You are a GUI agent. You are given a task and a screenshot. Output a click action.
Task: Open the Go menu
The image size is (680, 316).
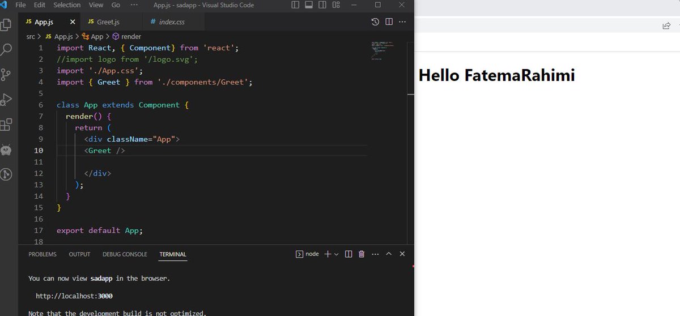[116, 5]
